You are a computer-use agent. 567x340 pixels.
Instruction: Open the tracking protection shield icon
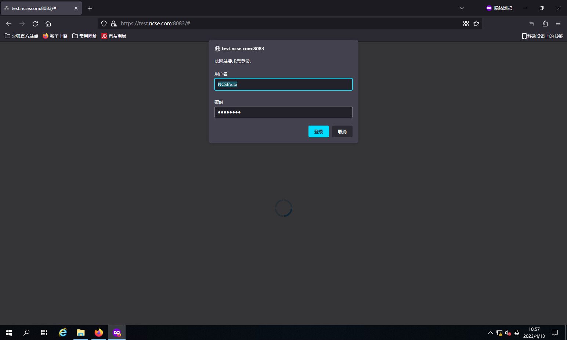[x=104, y=23]
